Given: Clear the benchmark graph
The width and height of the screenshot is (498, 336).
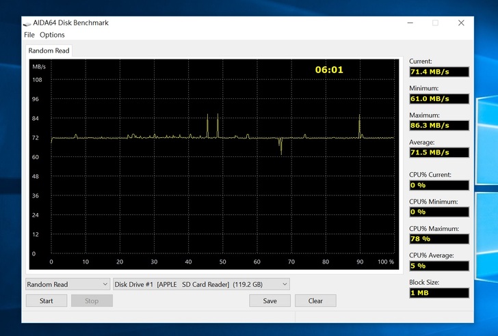Looking at the screenshot, I should tap(315, 300).
